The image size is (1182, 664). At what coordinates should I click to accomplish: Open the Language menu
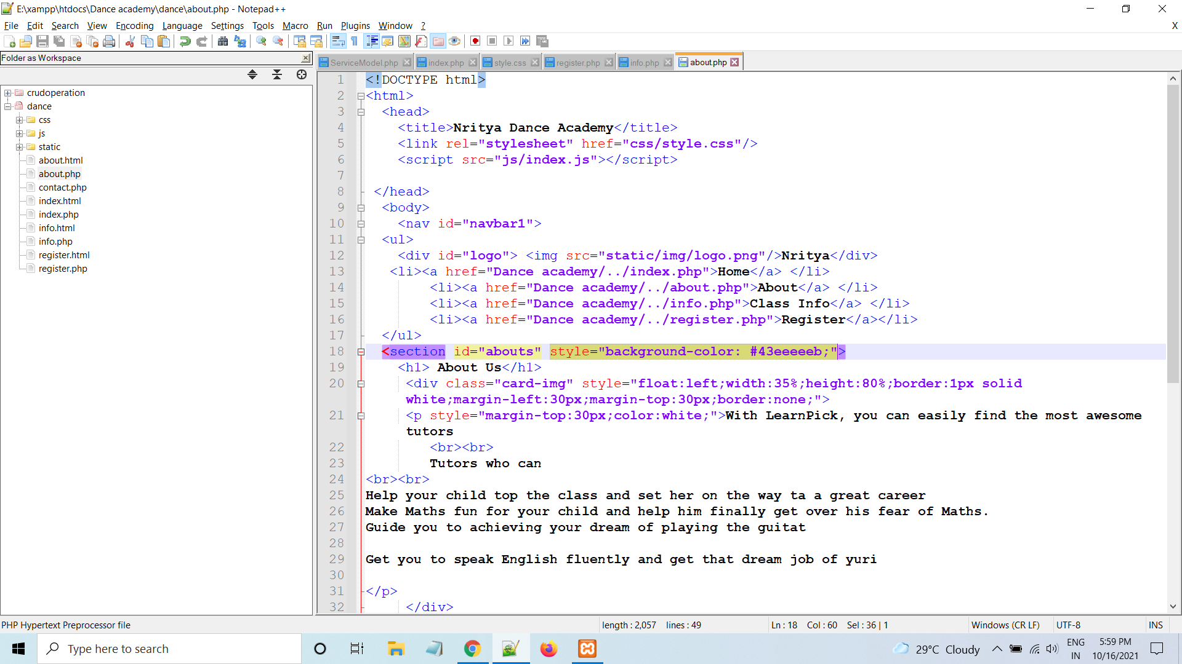click(x=182, y=25)
